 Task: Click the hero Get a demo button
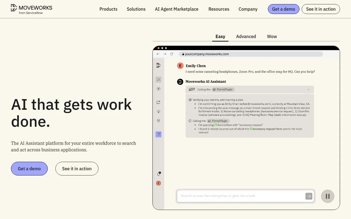coord(29,169)
